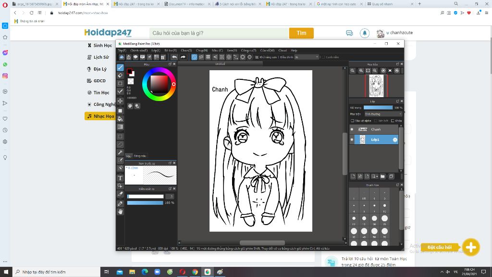Screen dimensions: 492x277
Task: Select the Dot pen tool
Action: click(x=120, y=91)
